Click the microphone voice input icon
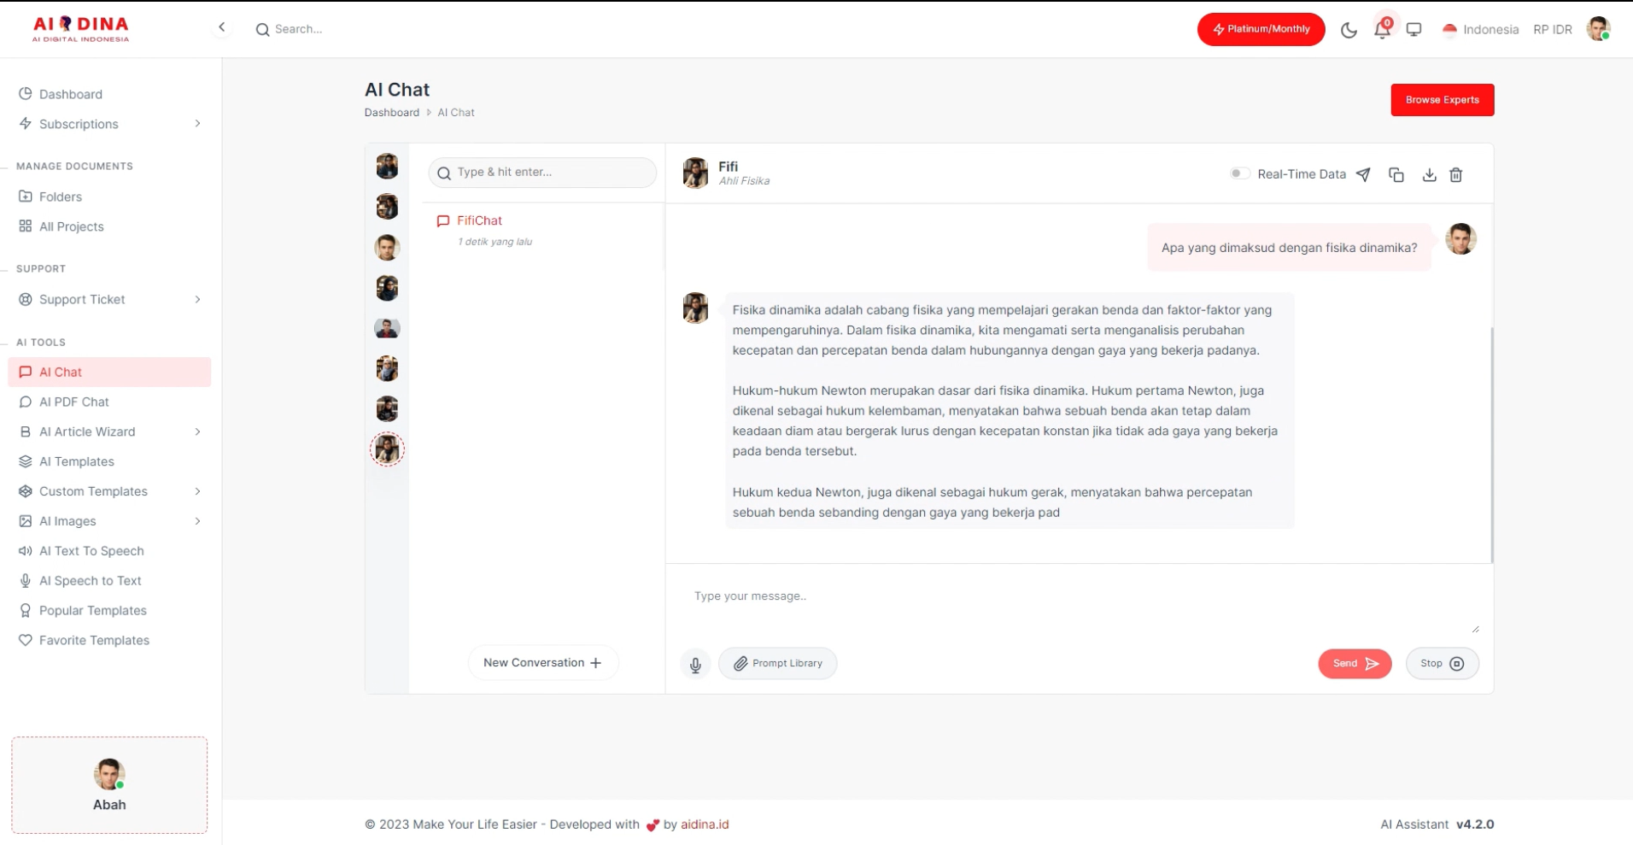Image resolution: width=1633 pixels, height=845 pixels. 695,664
